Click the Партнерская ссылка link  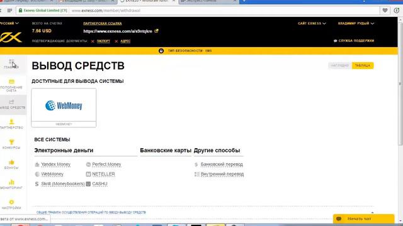coord(103,23)
